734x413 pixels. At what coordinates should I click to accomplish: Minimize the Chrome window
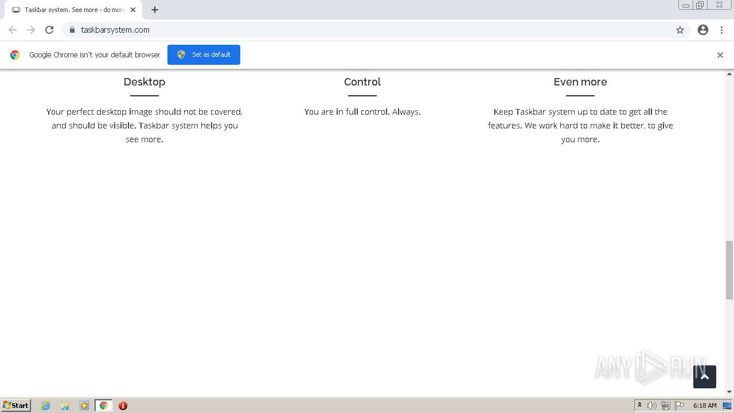pos(686,5)
